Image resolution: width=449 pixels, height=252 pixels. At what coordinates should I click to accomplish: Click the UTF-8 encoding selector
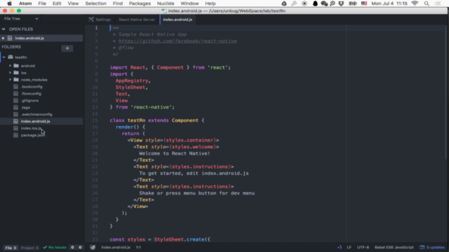click(x=363, y=247)
